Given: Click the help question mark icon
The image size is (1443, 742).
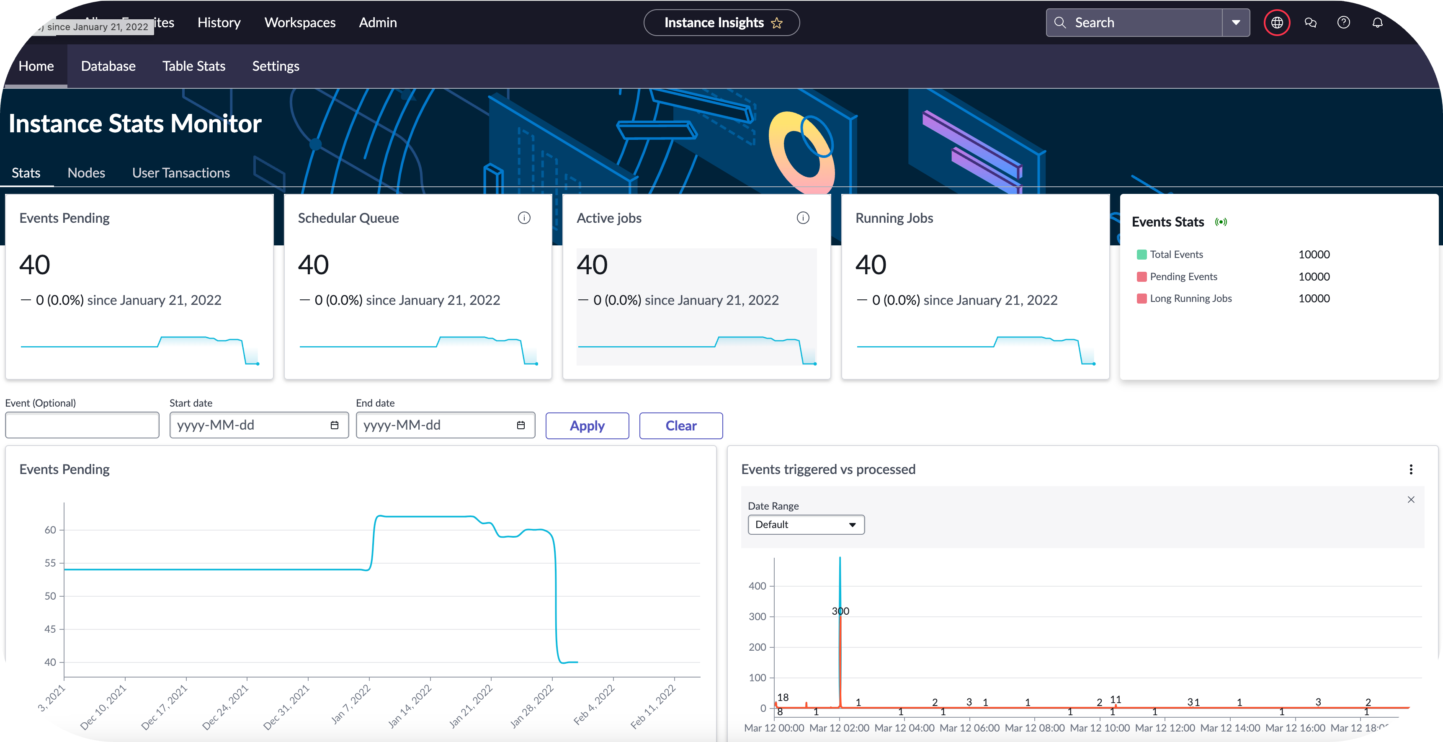Looking at the screenshot, I should click(1345, 22).
